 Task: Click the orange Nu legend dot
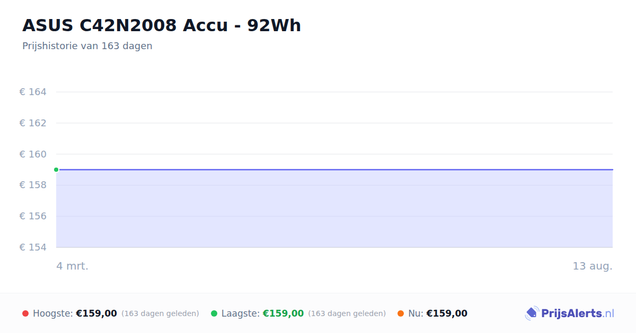pos(401,313)
